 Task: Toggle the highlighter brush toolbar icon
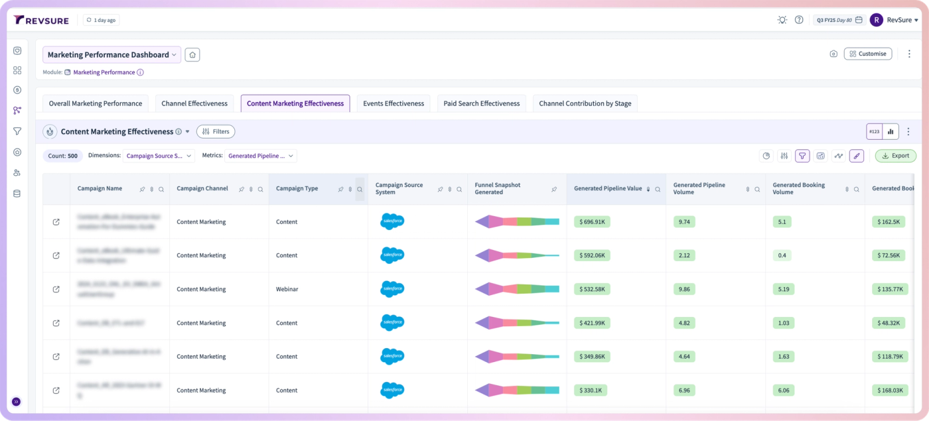[x=857, y=156]
